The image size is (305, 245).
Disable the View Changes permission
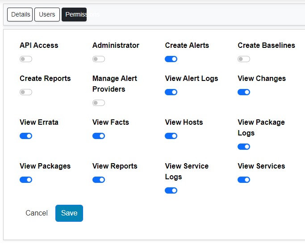pyautogui.click(x=244, y=92)
